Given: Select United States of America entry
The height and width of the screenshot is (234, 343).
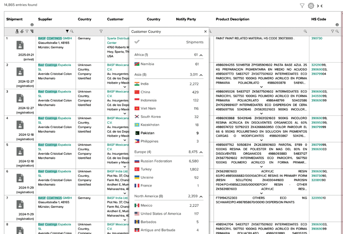Looking at the screenshot, I should [167, 214].
